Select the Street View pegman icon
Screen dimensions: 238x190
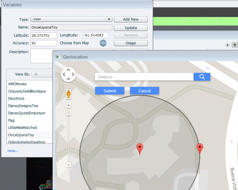point(69,94)
